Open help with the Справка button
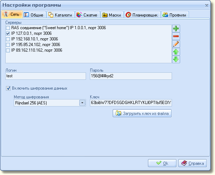 click(192, 163)
